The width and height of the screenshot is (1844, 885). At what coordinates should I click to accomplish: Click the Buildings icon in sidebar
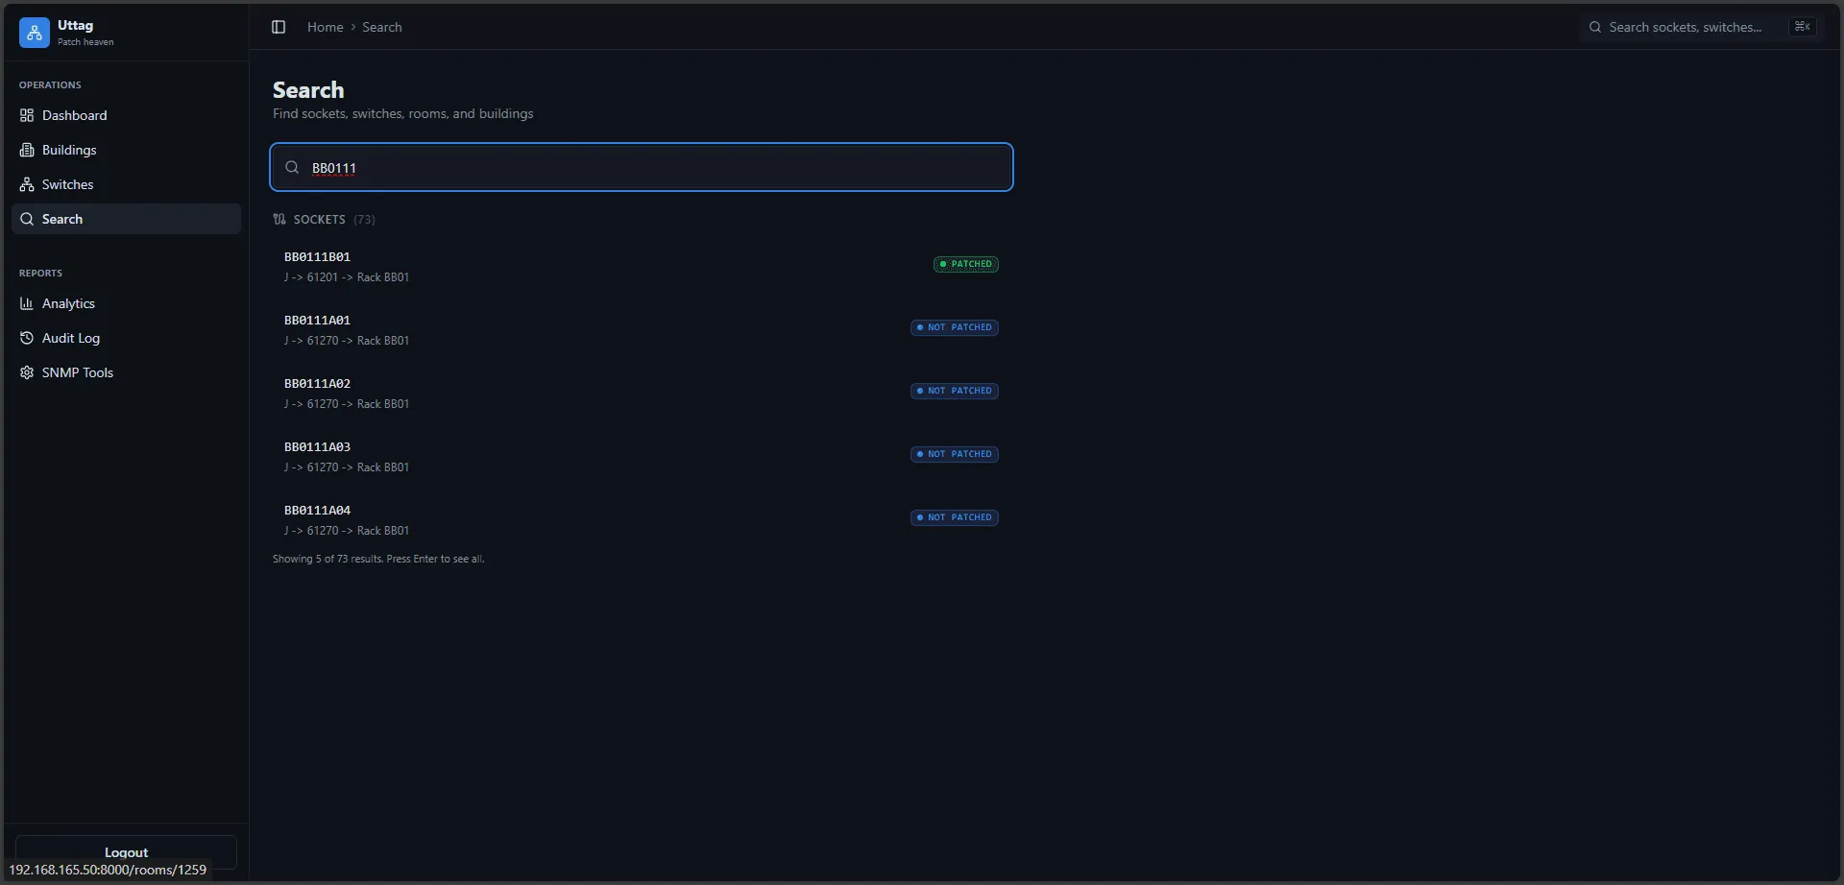[27, 150]
